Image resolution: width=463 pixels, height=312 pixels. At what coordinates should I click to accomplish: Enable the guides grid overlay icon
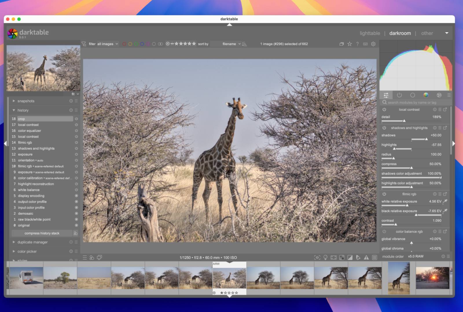374,257
